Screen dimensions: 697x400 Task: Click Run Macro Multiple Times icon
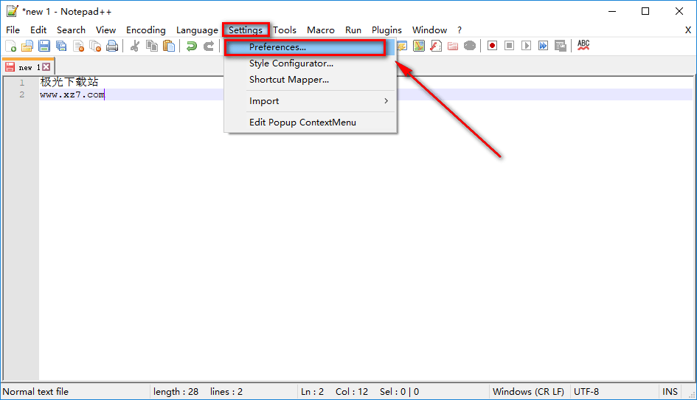[x=543, y=46]
